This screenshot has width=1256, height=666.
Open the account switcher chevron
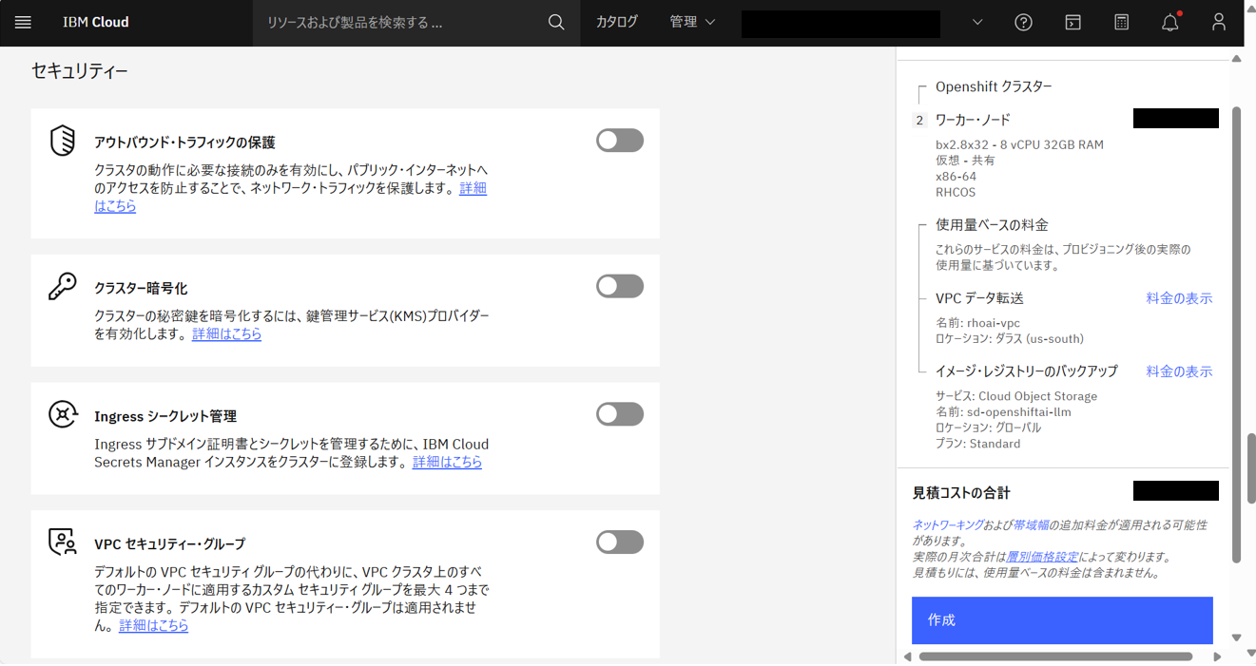[x=977, y=23]
